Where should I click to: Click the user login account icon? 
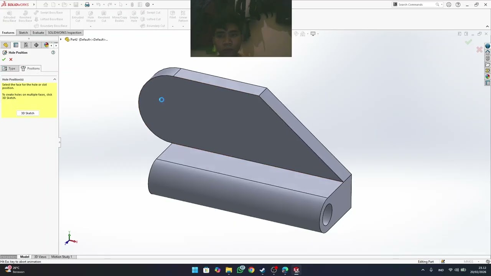[449, 5]
